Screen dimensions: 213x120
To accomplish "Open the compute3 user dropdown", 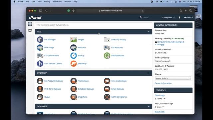I will (168, 17).
